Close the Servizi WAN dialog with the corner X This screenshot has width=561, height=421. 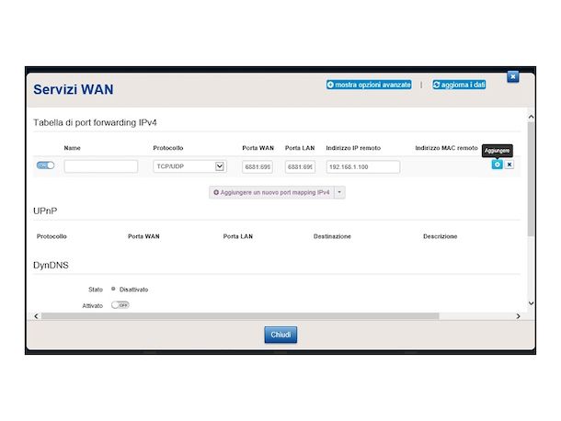coord(513,76)
